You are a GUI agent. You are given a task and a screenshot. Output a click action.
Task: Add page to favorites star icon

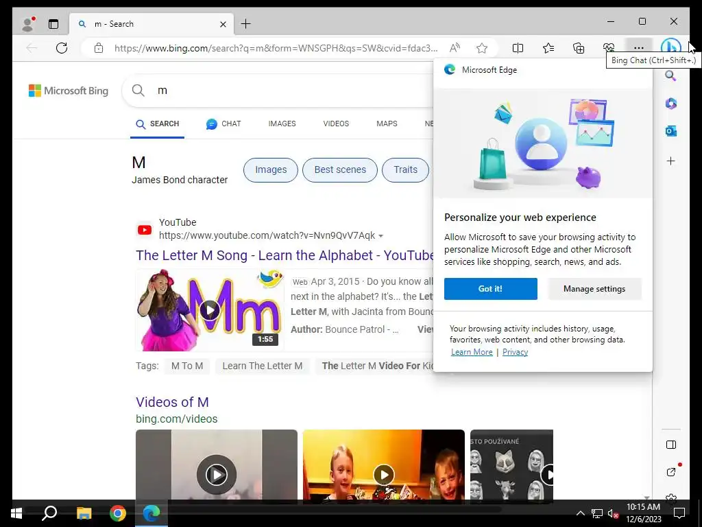pos(482,48)
